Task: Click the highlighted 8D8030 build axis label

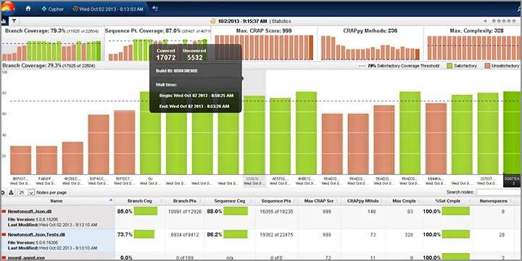Action: click(254, 181)
